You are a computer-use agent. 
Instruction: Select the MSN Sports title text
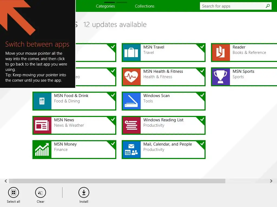pyautogui.click(x=243, y=71)
